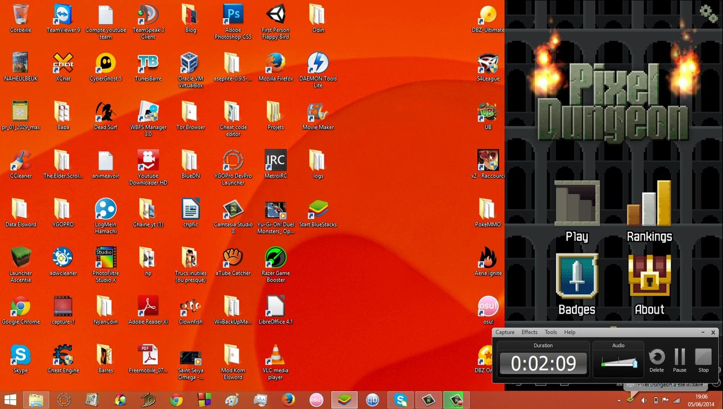Show hidden system tray icons
Image resolution: width=723 pixels, height=409 pixels.
(619, 400)
